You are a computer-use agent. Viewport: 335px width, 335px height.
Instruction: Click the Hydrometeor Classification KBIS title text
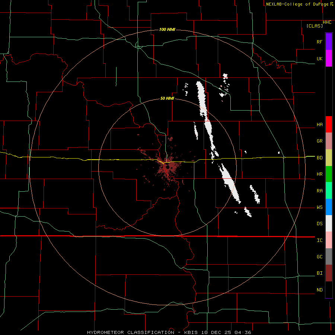click(169, 332)
